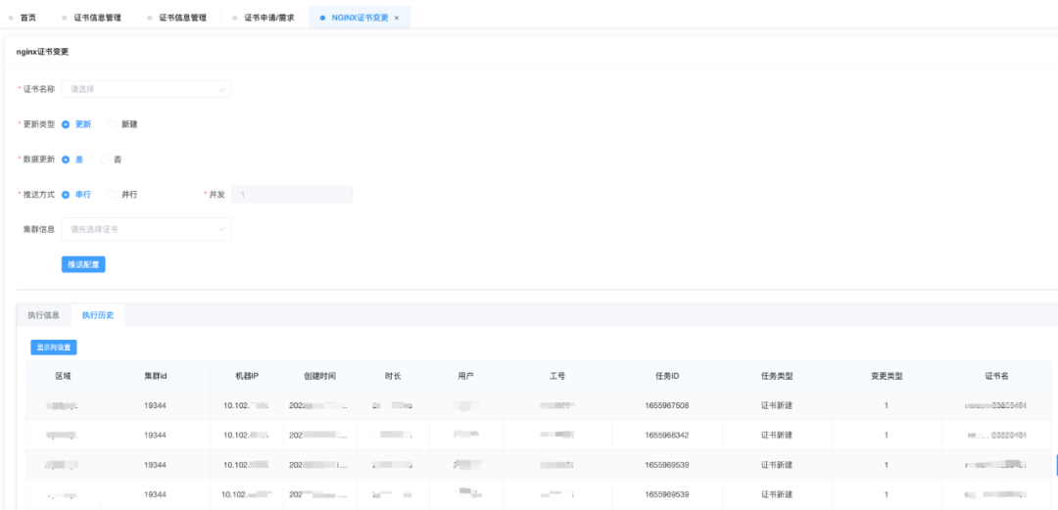Image resolution: width=1058 pixels, height=510 pixels.
Task: Open the 证书申请/需求 tab
Action: coord(268,18)
